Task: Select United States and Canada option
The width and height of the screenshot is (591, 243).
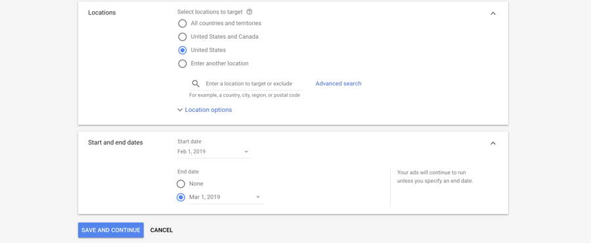Action: tap(183, 37)
